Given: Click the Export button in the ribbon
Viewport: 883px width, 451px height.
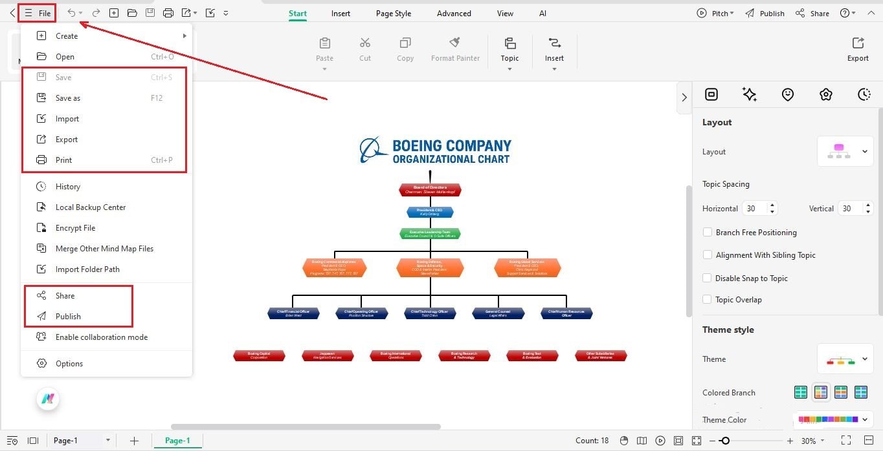Looking at the screenshot, I should pyautogui.click(x=858, y=50).
